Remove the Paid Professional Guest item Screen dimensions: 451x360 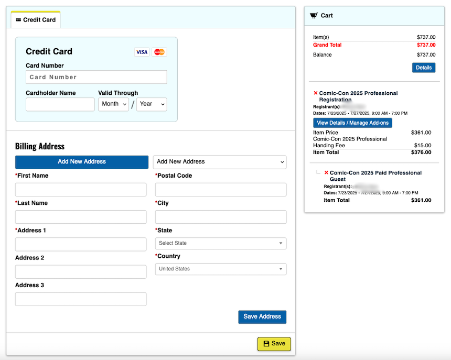(326, 173)
